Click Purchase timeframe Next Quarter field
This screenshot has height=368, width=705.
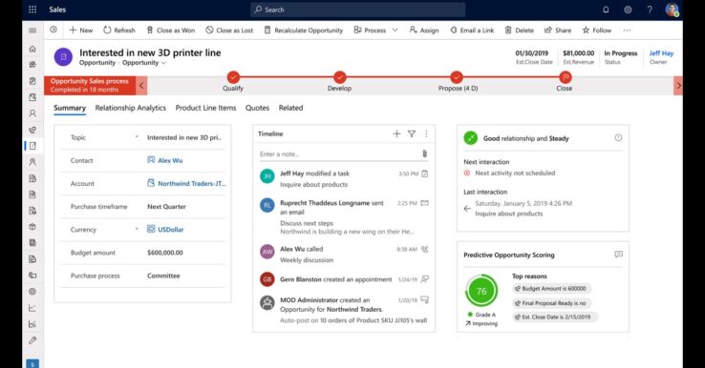pyautogui.click(x=142, y=207)
